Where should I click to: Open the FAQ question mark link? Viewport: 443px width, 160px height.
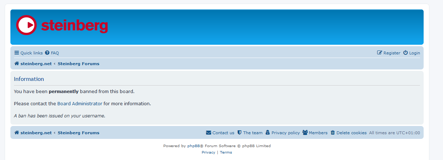tap(52, 53)
